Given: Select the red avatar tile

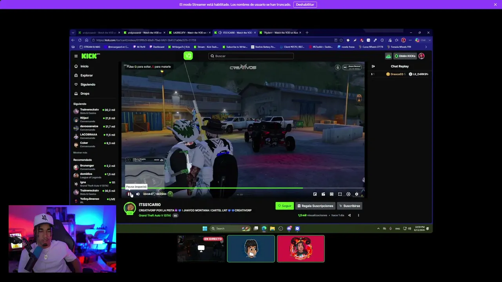Looking at the screenshot, I should pos(301,248).
